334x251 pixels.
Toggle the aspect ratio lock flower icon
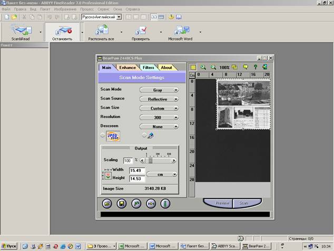108,176
